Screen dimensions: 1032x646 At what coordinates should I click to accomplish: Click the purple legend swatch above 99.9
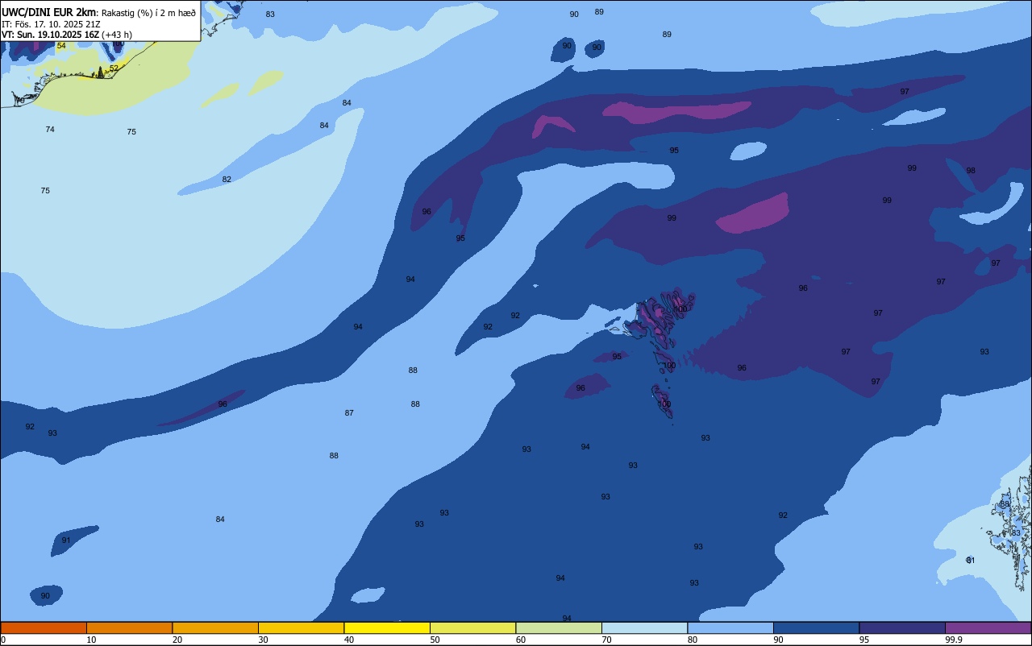point(988,627)
